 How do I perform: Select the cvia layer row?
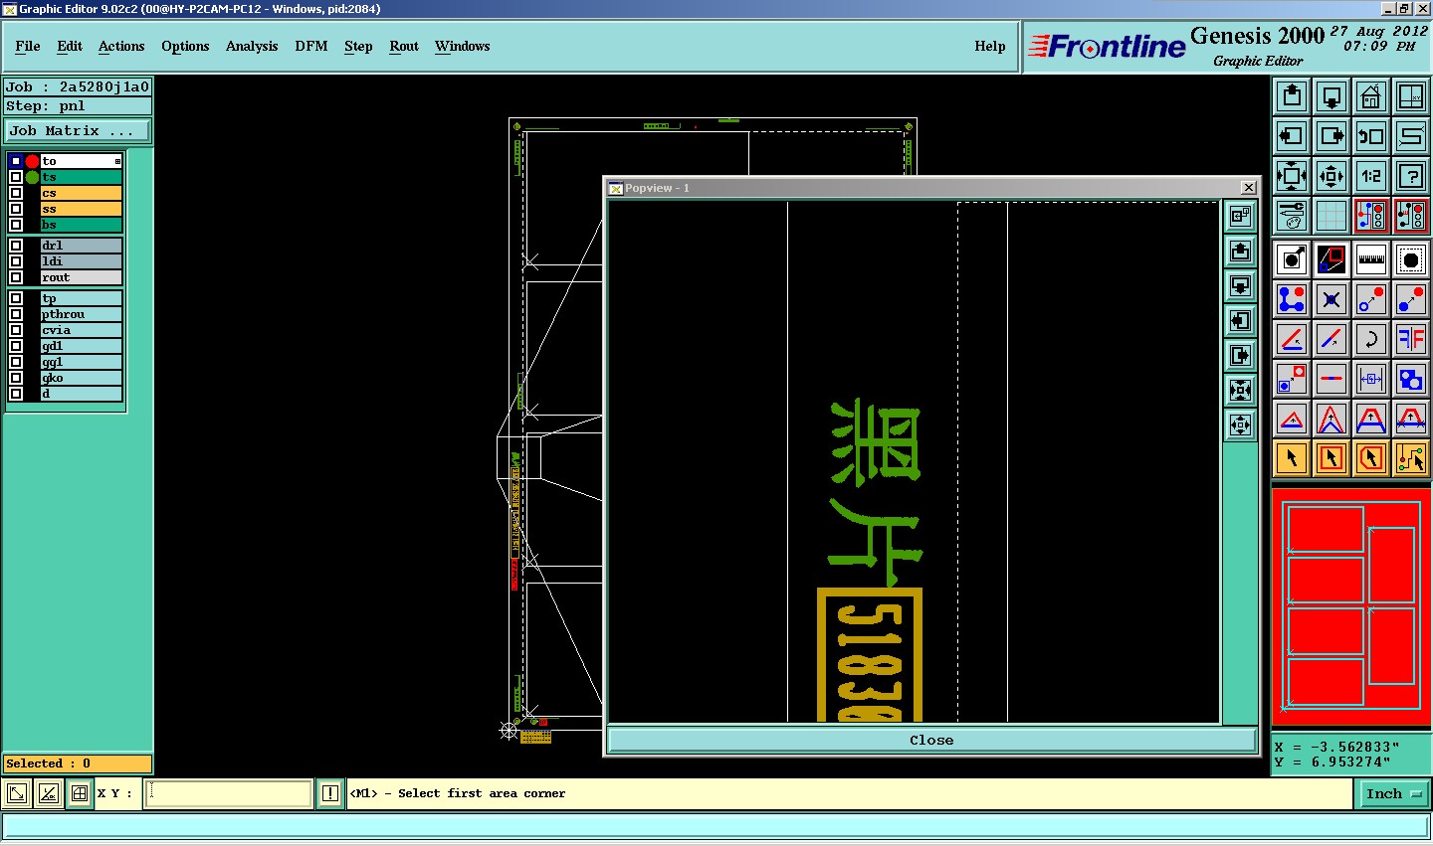coord(81,330)
